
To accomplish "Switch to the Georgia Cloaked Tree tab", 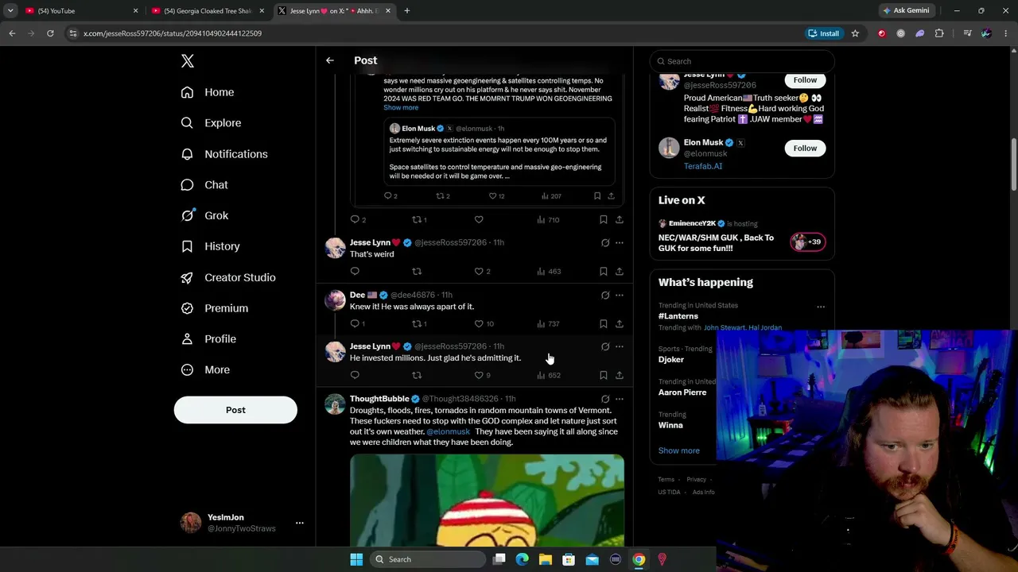I will pos(207,11).
